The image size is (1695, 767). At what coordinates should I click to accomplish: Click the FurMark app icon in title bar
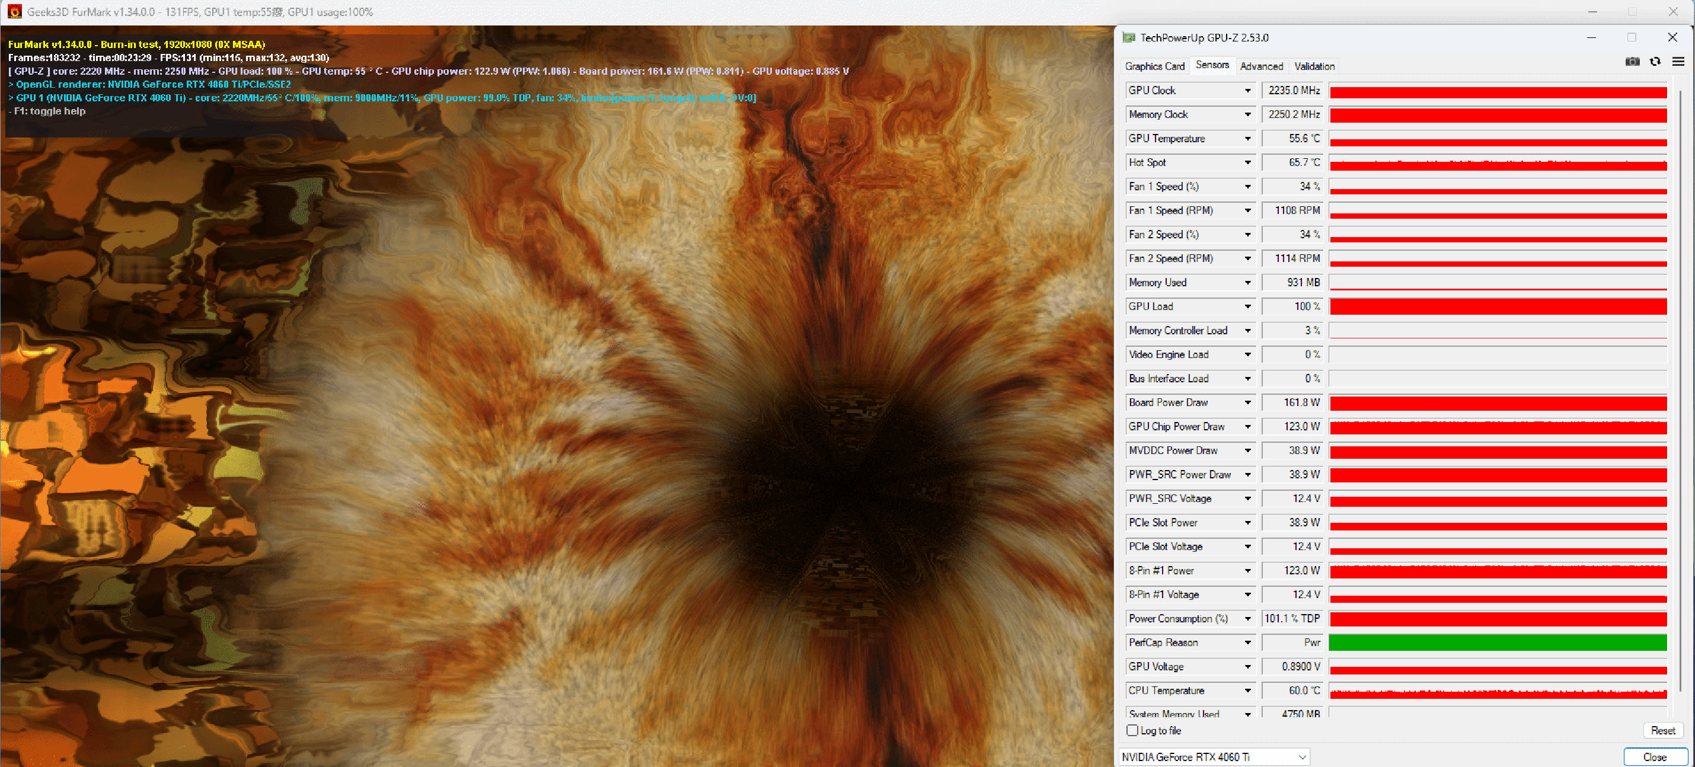point(14,12)
